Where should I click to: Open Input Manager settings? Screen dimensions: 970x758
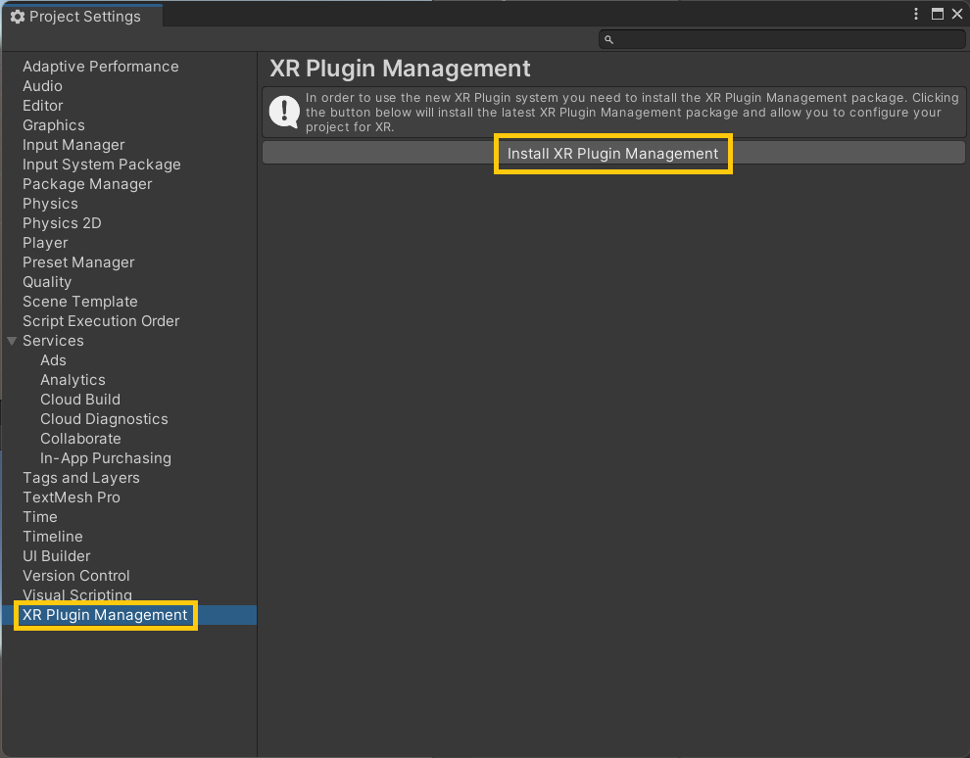(73, 145)
